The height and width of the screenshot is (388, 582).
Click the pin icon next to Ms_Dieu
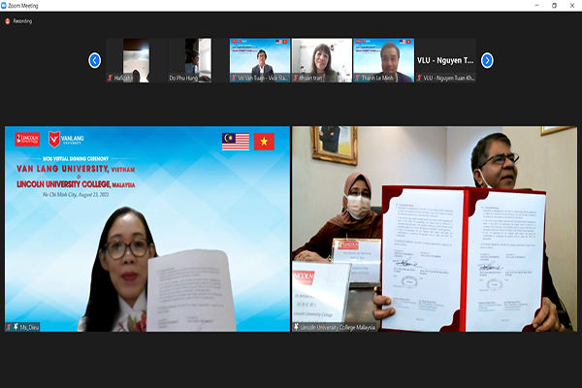click(16, 327)
